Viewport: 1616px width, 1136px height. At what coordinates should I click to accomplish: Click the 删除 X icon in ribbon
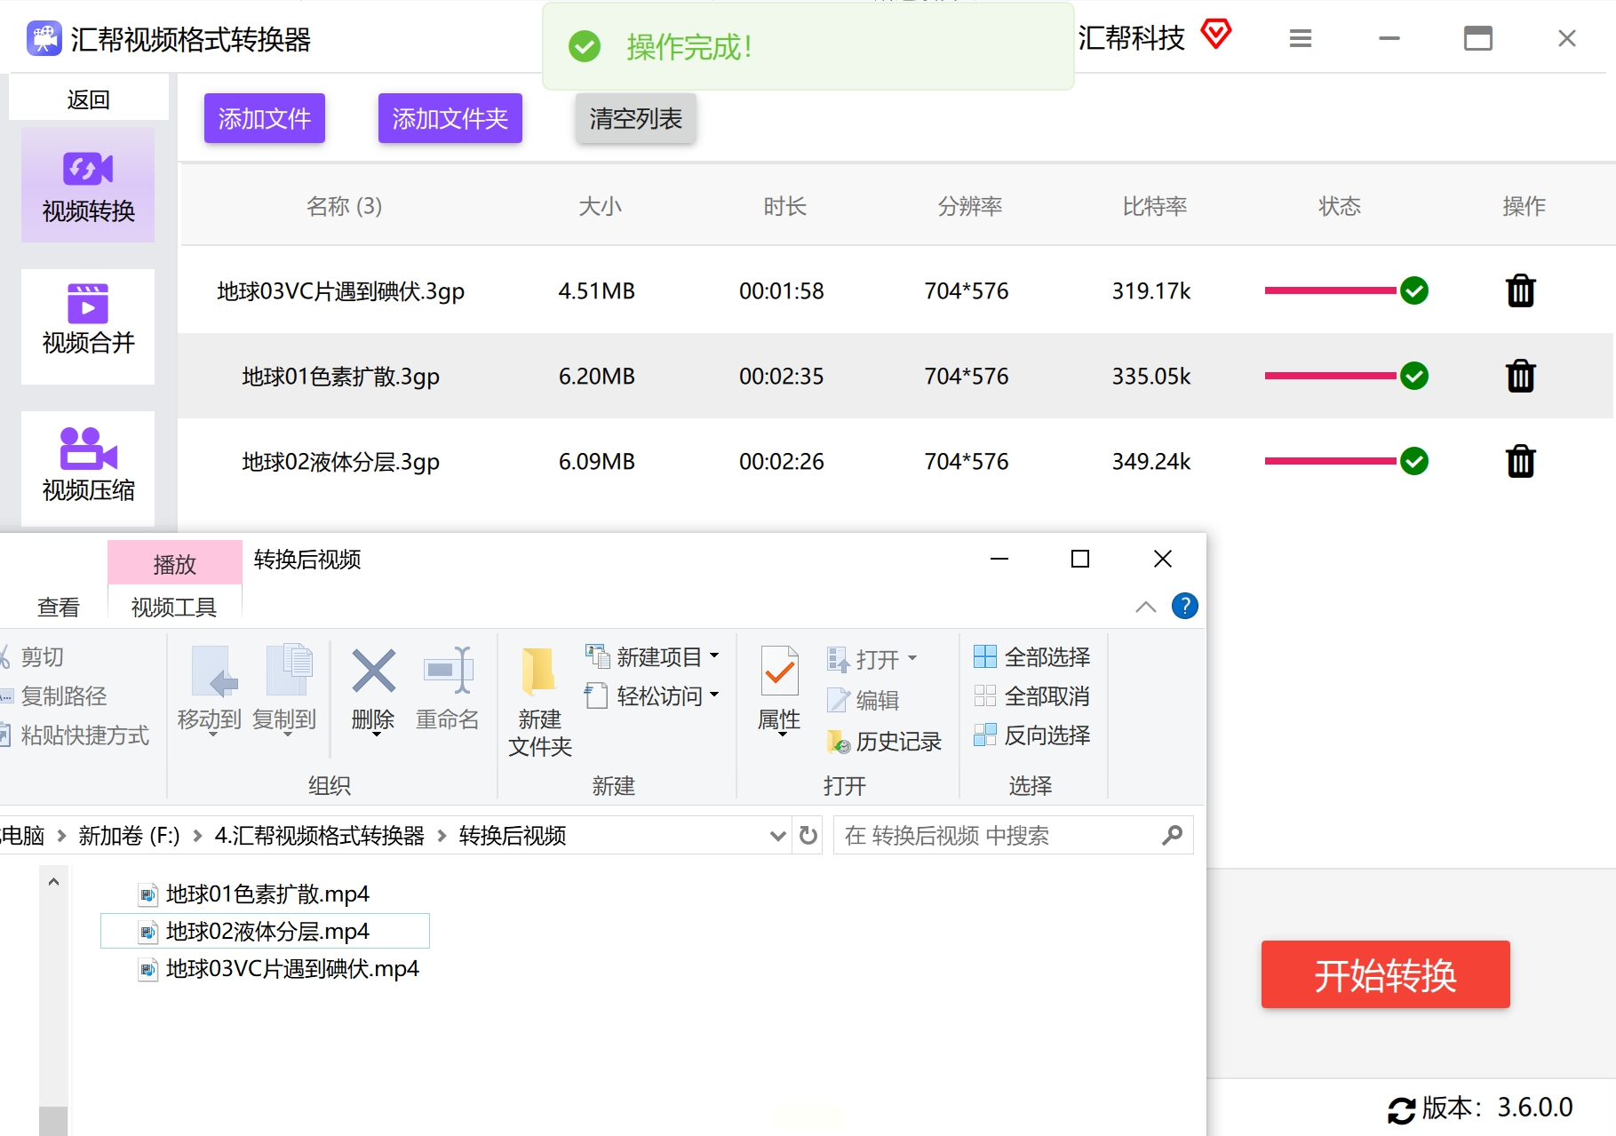[373, 671]
